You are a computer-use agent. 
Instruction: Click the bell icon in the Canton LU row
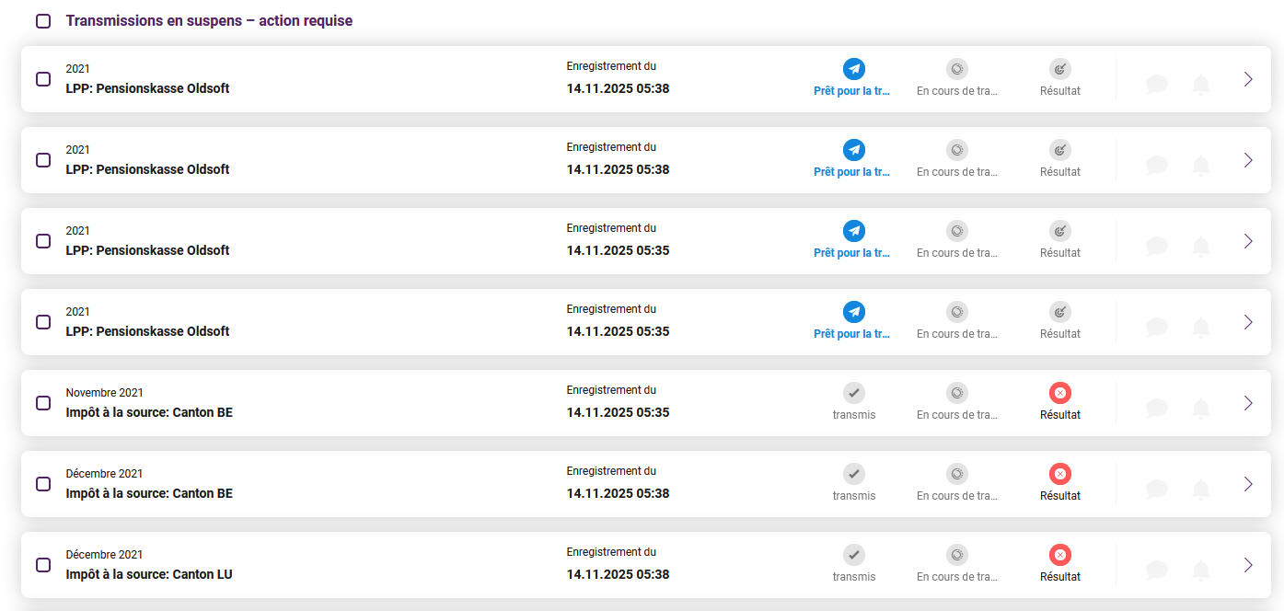[1201, 570]
